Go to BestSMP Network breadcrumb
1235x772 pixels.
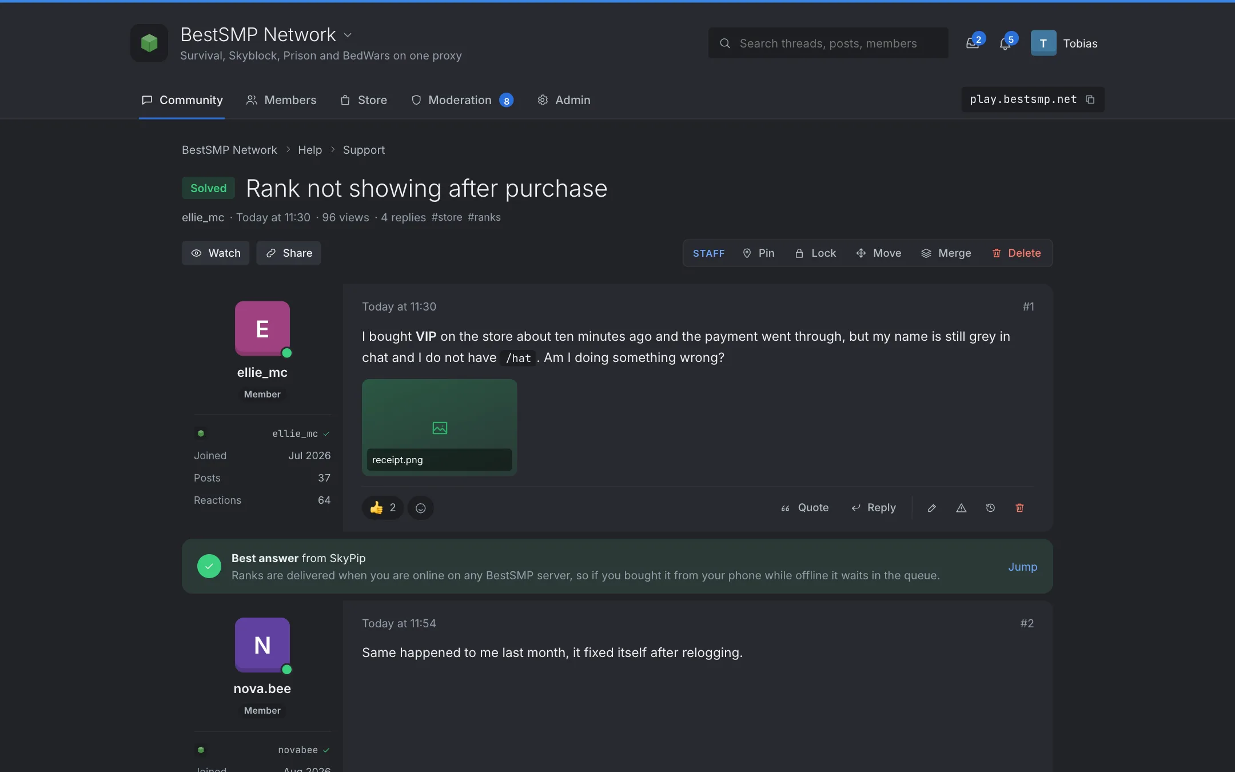(x=229, y=150)
